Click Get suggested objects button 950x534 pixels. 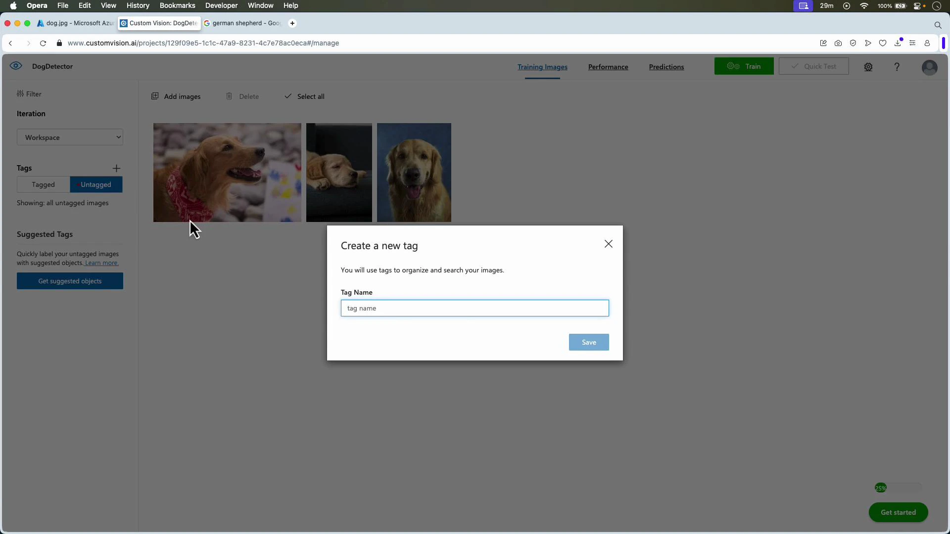70,281
